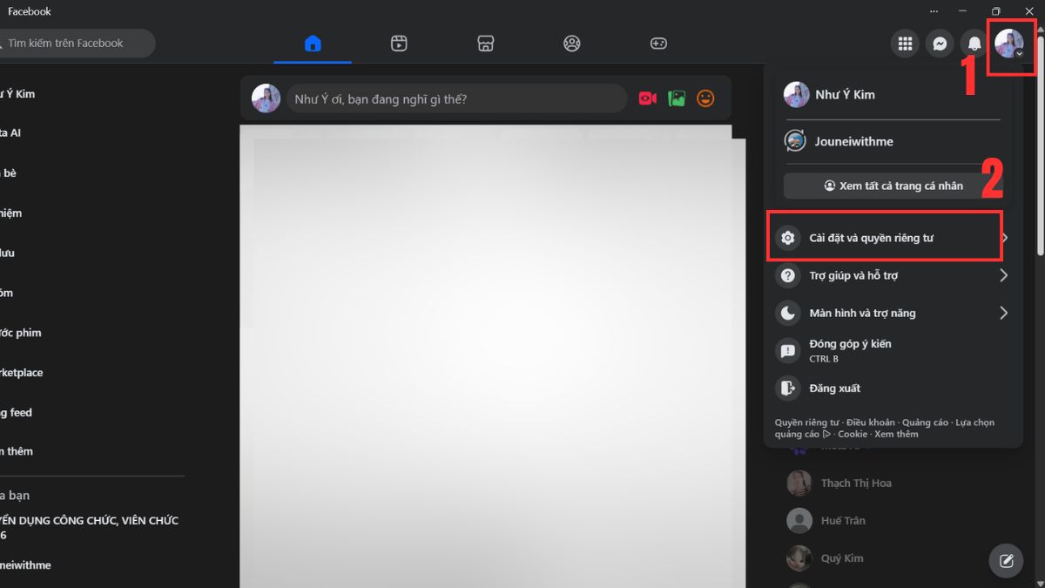This screenshot has height=588, width=1045.
Task: Click the moon display icon
Action: pos(788,313)
